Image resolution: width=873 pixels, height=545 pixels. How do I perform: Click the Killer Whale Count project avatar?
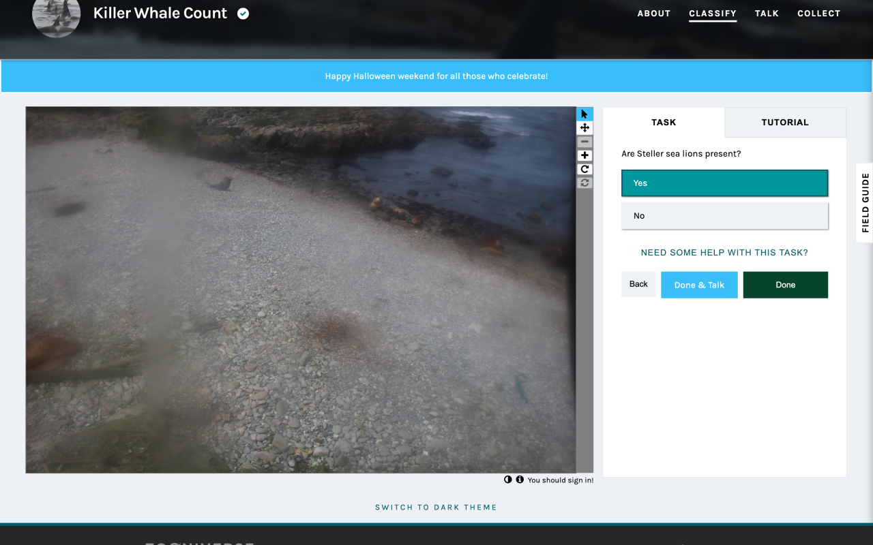tap(57, 14)
